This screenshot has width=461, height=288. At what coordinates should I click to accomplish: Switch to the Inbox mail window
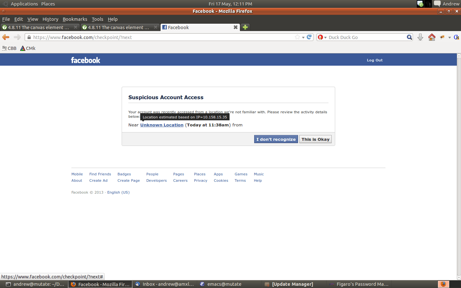165,284
